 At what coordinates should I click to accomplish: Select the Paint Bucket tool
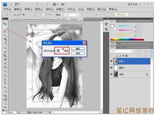5,67
